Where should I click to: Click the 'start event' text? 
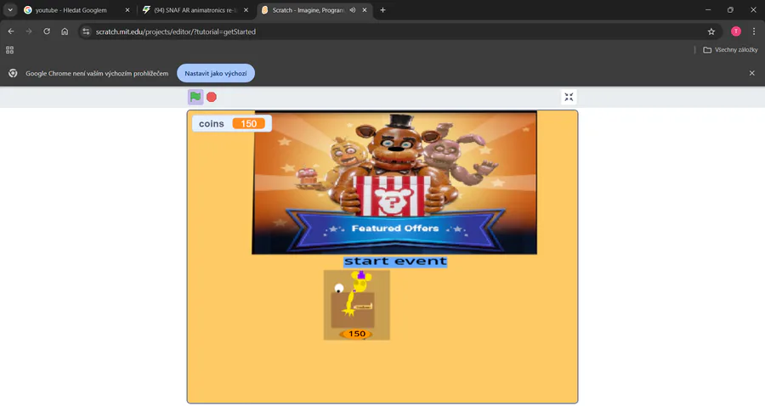[395, 262]
